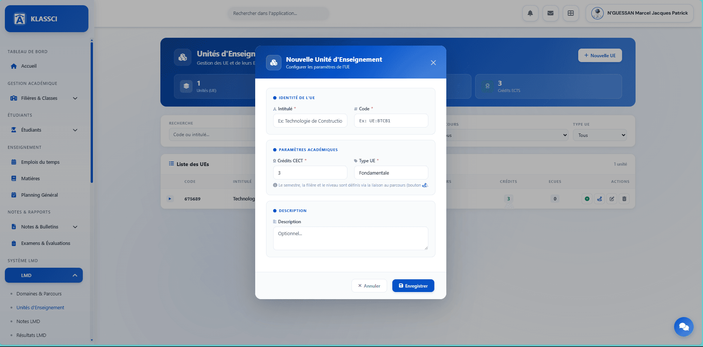
Task: Open the messages envelope icon
Action: click(x=550, y=13)
